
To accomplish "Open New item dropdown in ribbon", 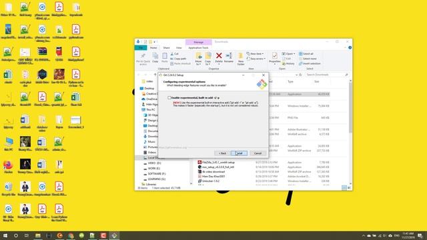I will coord(256,53).
